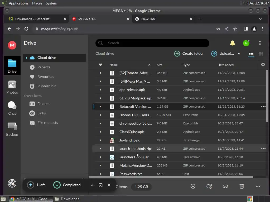The image size is (270, 202).
Task: Switch to list view
Action: click(x=251, y=54)
